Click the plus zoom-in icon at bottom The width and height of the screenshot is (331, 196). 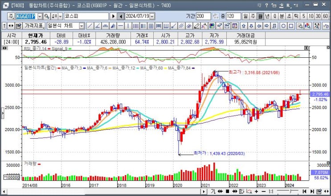coord(256,192)
